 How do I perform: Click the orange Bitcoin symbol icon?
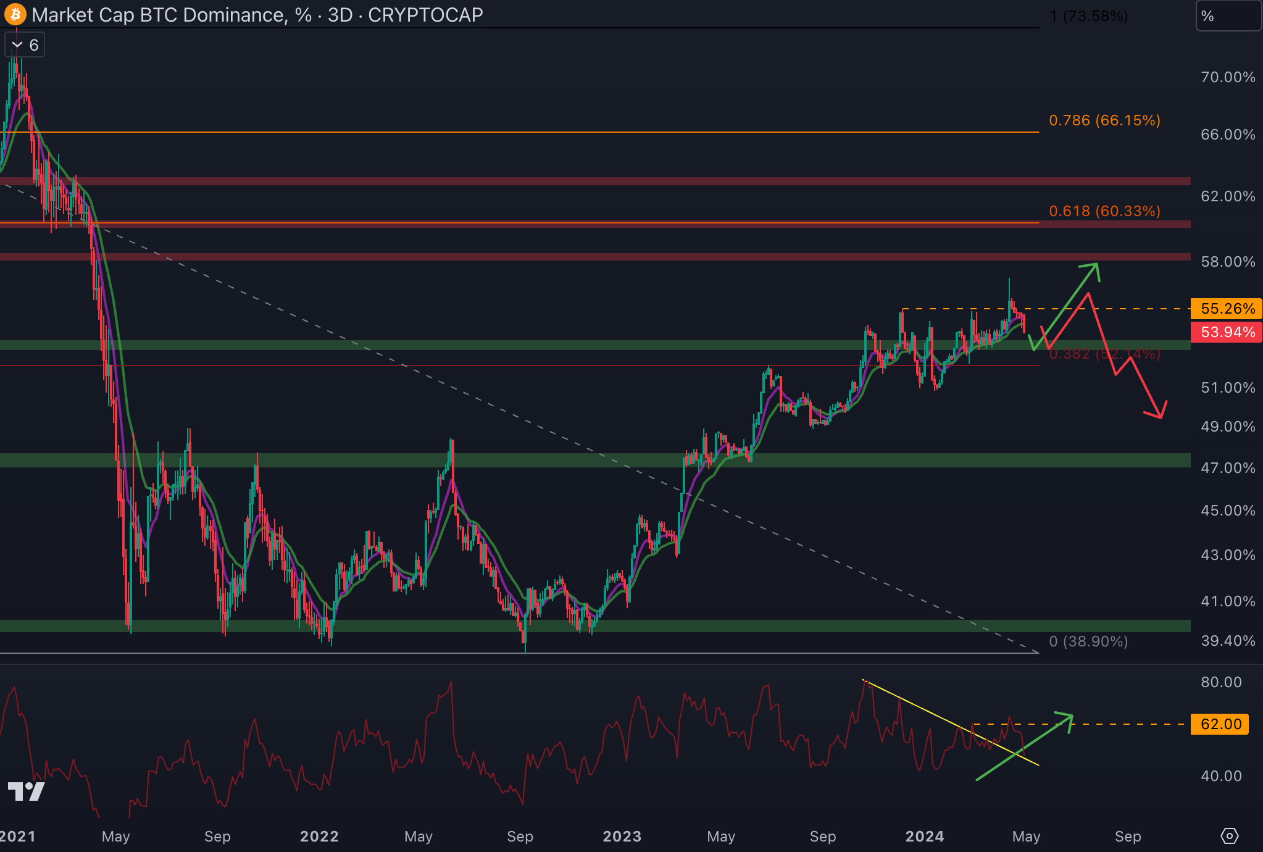[15, 14]
